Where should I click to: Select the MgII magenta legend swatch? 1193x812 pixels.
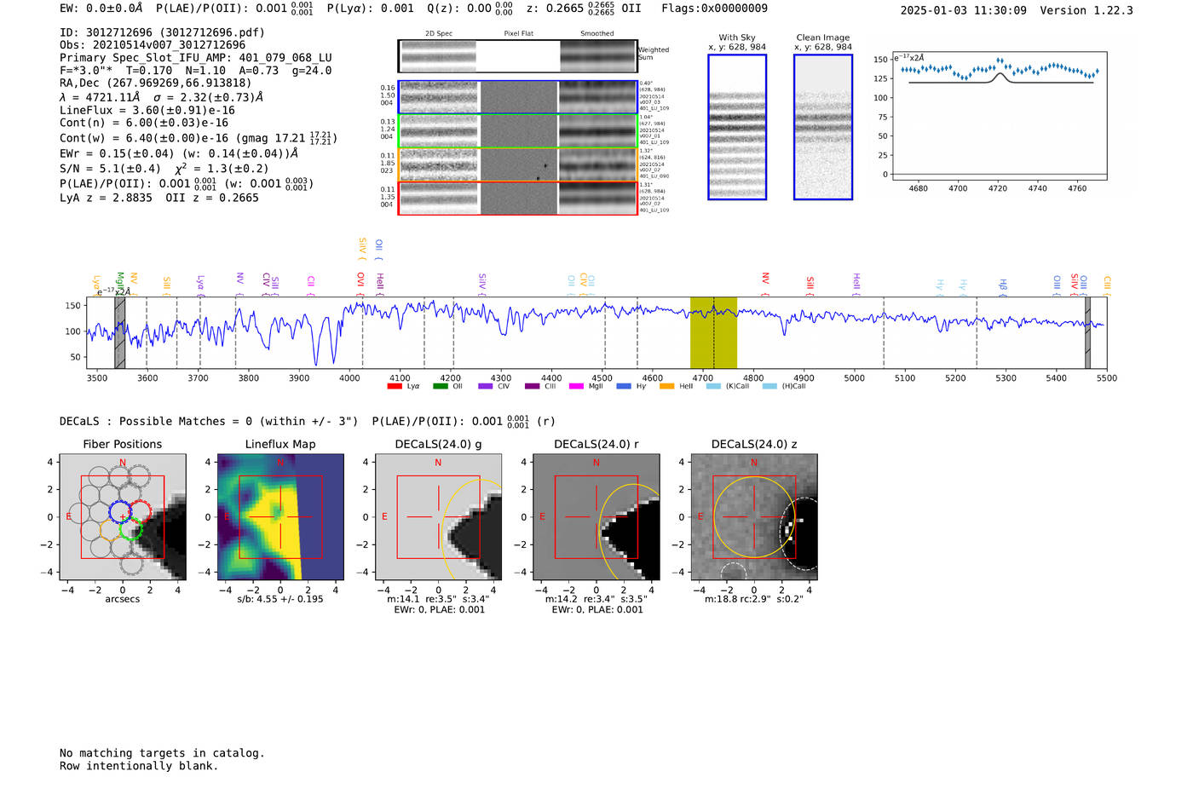[578, 386]
